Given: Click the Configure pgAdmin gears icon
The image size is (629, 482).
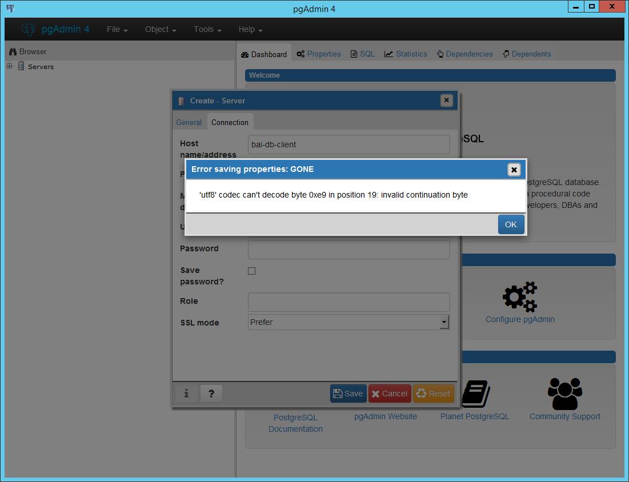Looking at the screenshot, I should click(x=520, y=297).
